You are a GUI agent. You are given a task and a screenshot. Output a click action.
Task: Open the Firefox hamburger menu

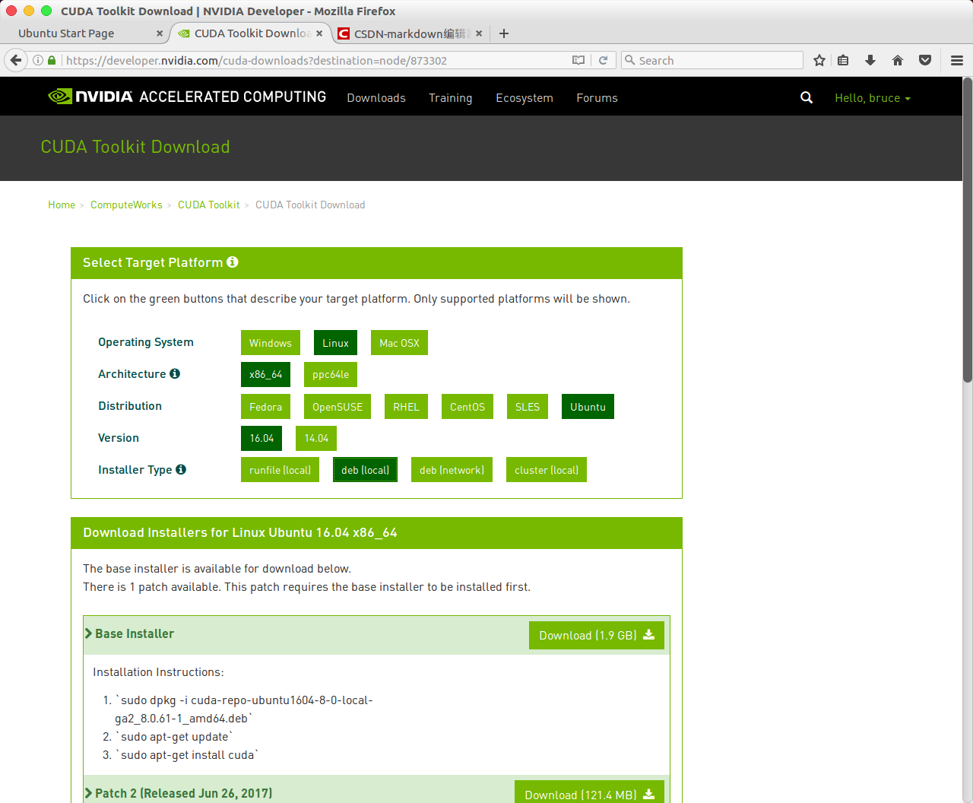pyautogui.click(x=957, y=60)
